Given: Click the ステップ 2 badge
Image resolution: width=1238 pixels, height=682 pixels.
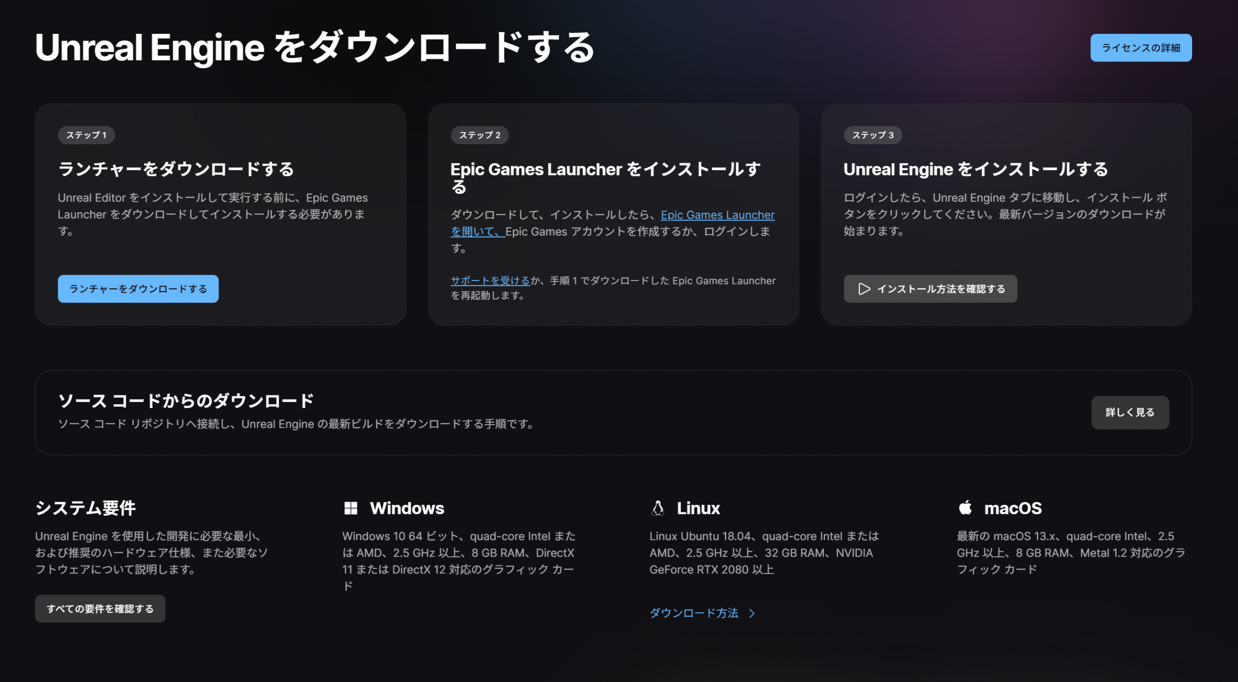Looking at the screenshot, I should click(x=480, y=135).
